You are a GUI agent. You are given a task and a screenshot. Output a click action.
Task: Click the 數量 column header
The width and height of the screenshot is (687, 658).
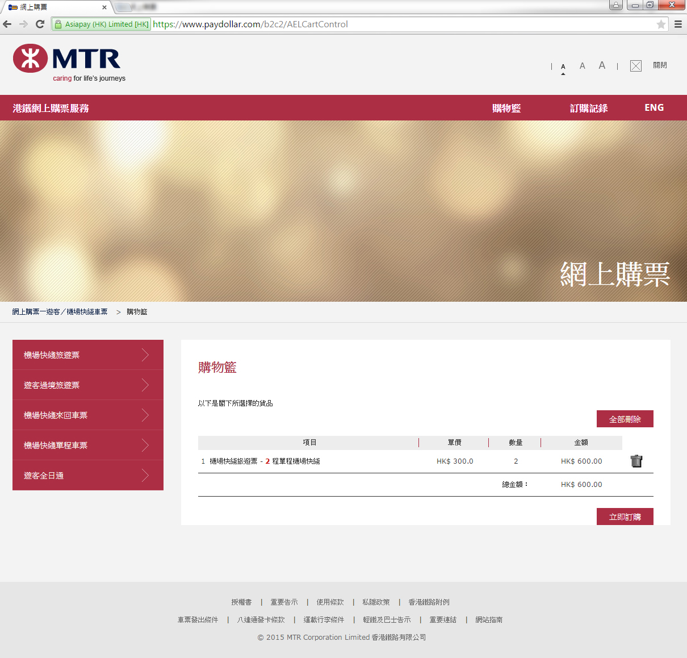516,442
